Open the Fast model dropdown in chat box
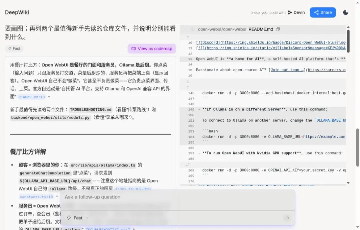 coord(78,218)
